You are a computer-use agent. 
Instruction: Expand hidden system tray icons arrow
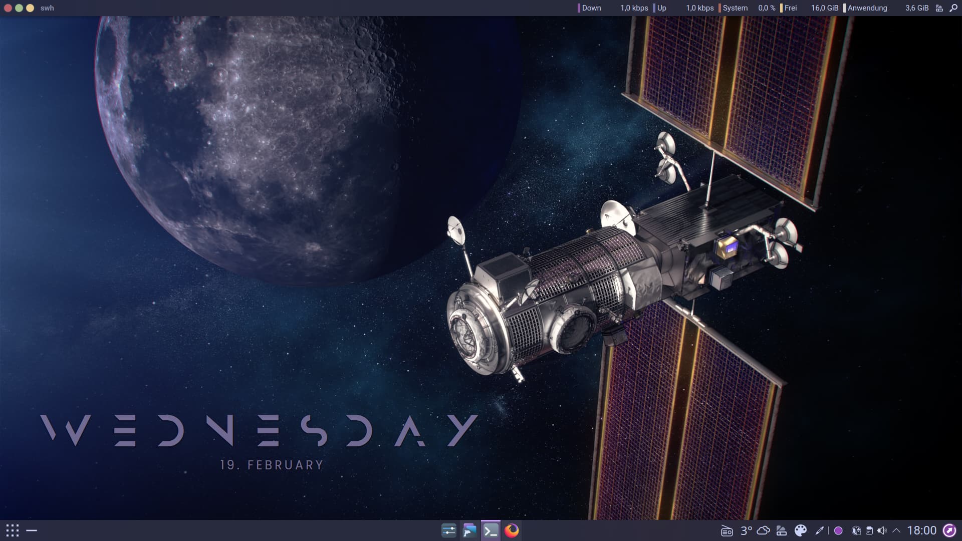point(896,530)
